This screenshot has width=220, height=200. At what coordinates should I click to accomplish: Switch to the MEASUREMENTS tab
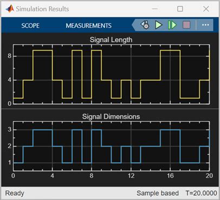88,26
